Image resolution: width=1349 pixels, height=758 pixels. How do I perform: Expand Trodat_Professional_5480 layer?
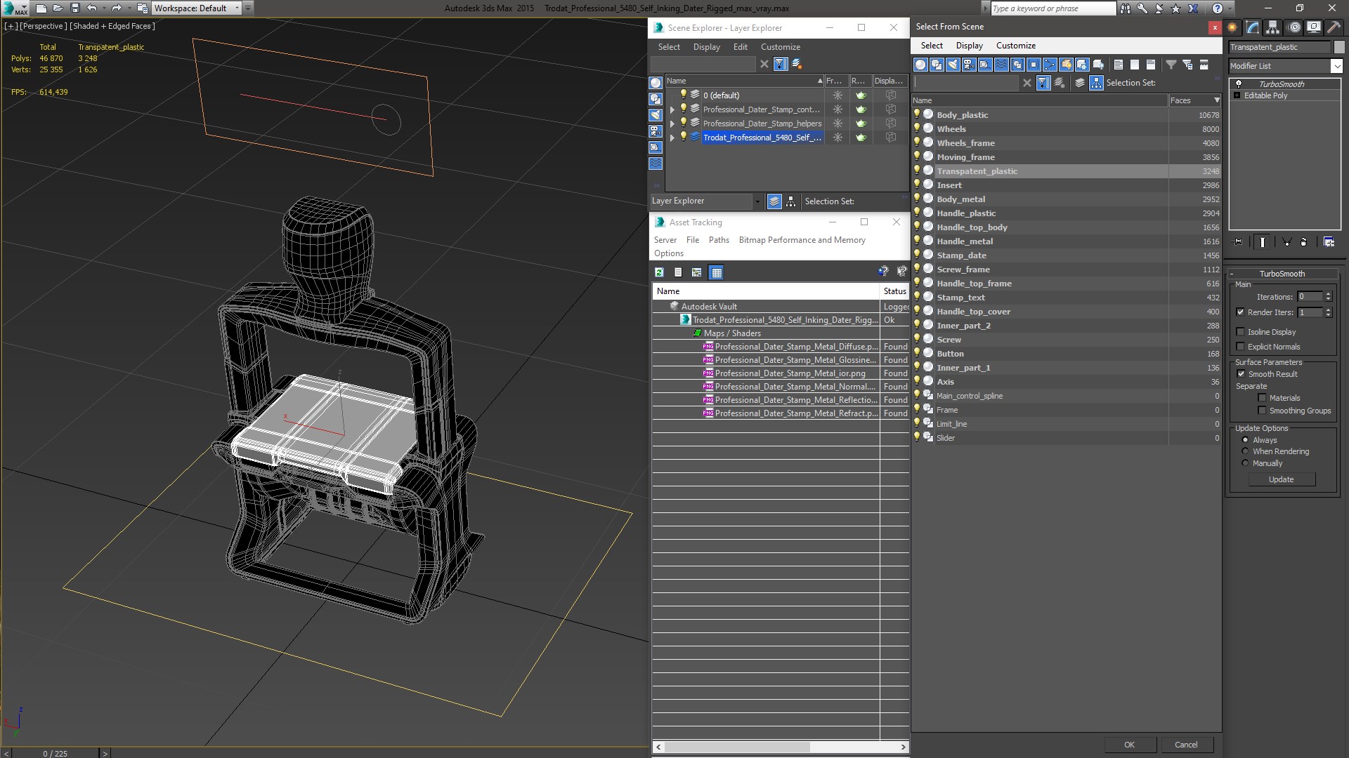coord(672,138)
